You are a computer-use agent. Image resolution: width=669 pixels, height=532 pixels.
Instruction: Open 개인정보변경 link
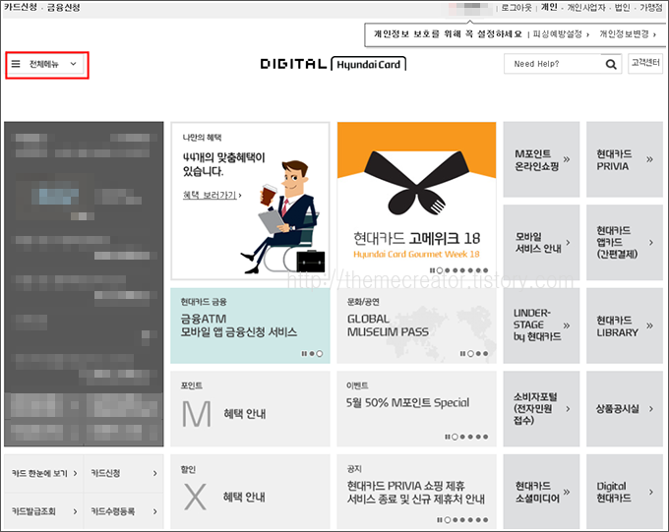(628, 34)
